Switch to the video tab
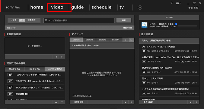The height and width of the screenshot is (109, 204). pyautogui.click(x=57, y=7)
